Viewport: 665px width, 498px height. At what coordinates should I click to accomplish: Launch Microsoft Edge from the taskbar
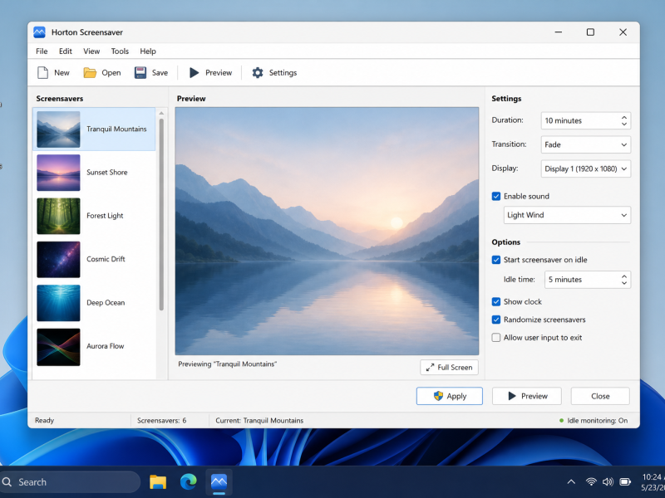(189, 482)
